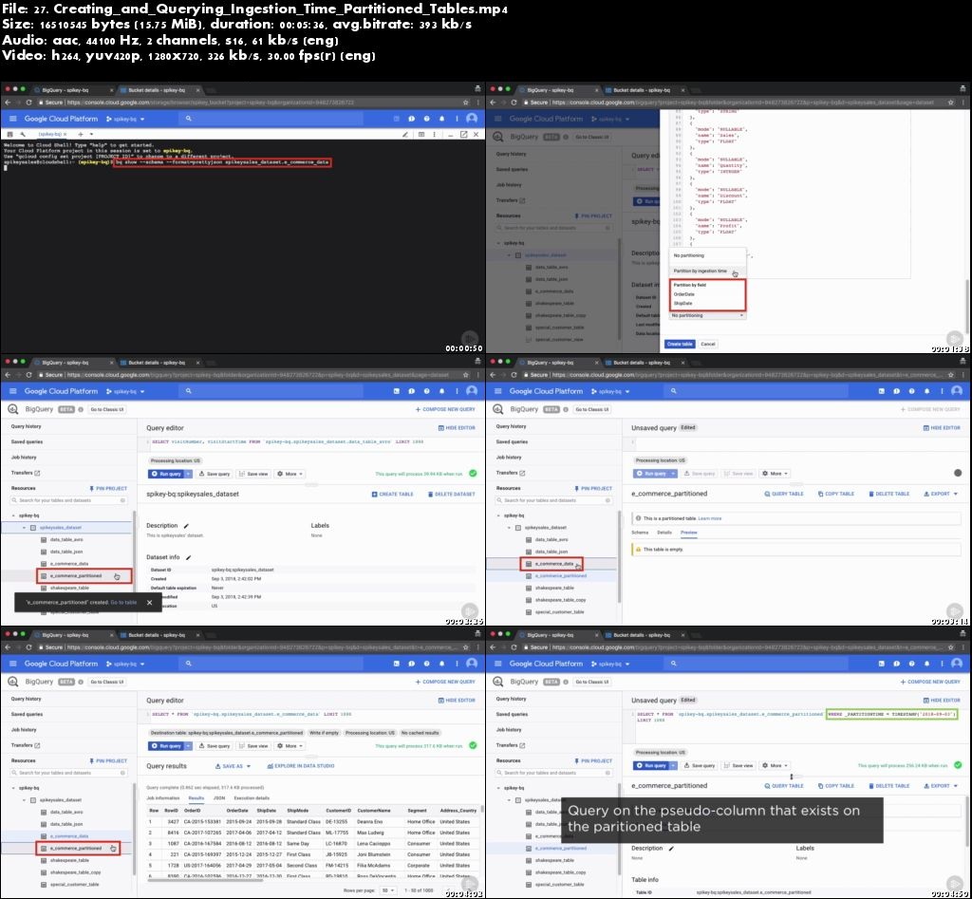Open the navigation hamburger menu in Cloud Shell frame
The image size is (972, 899).
(12, 119)
